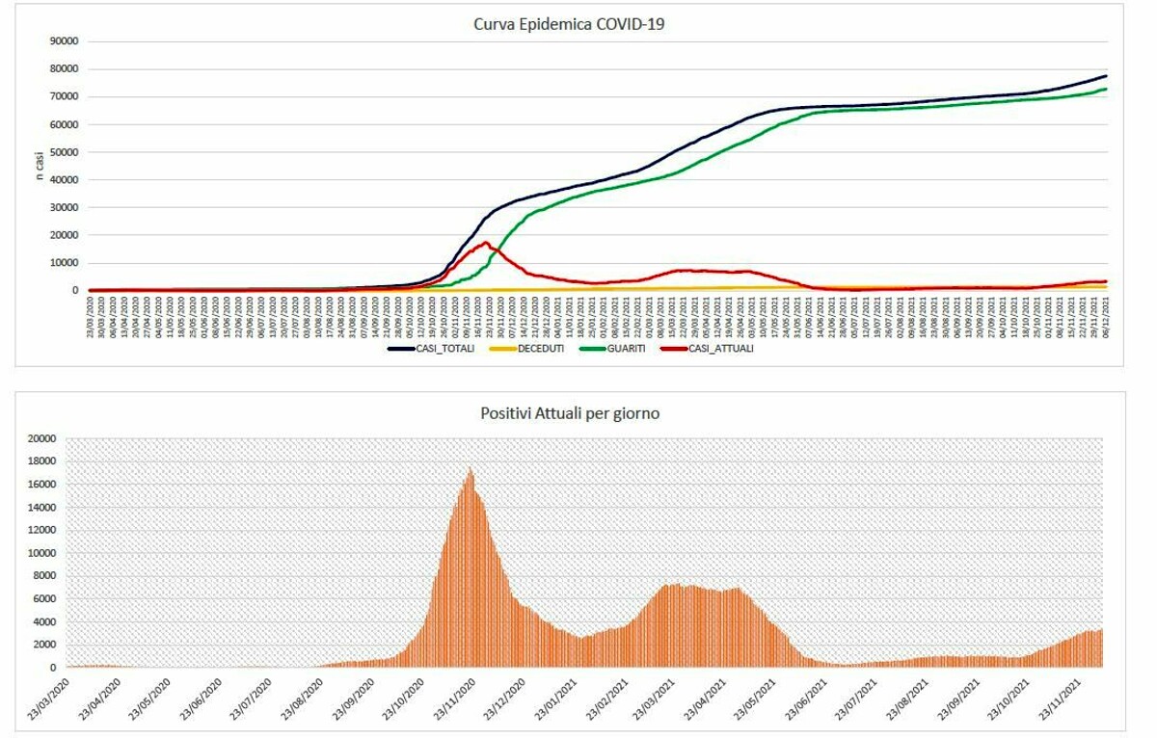Click the peak of the orange bars
Viewport: 1157px width, 738px height.
click(x=471, y=469)
